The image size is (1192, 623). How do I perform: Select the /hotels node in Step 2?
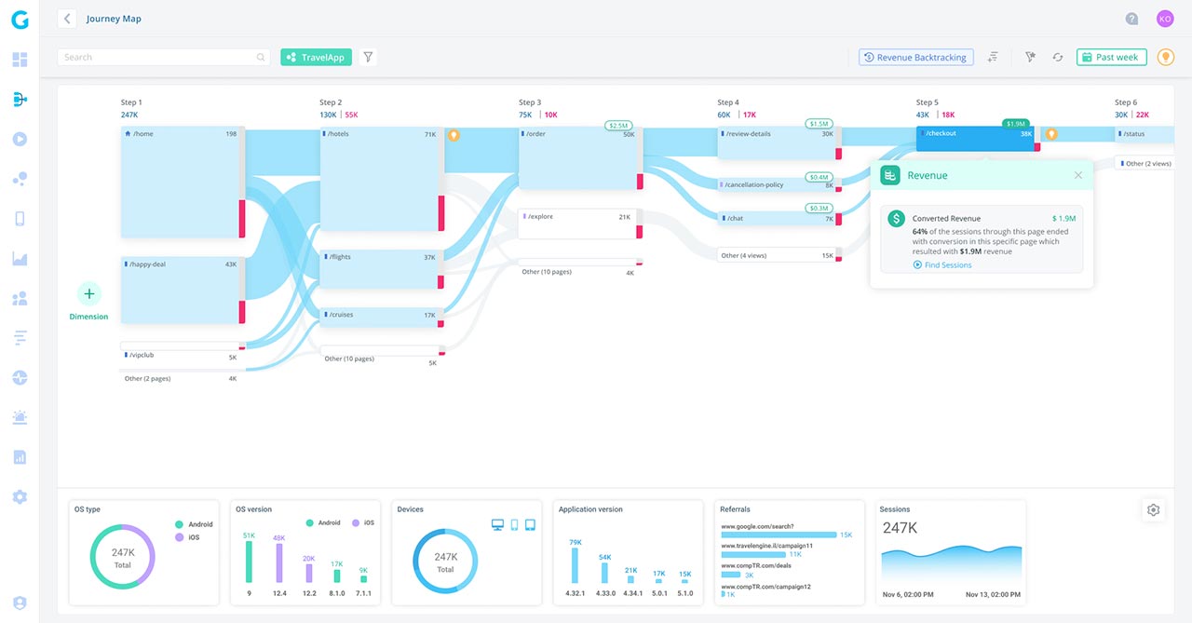click(382, 179)
